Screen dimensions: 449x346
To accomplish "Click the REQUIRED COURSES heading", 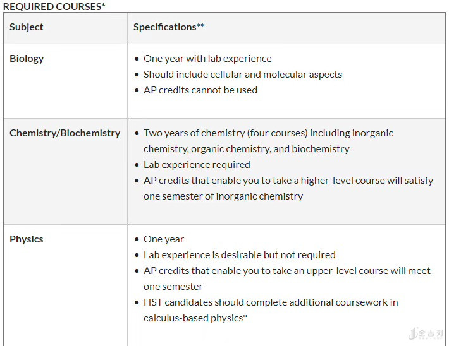I will pos(54,6).
